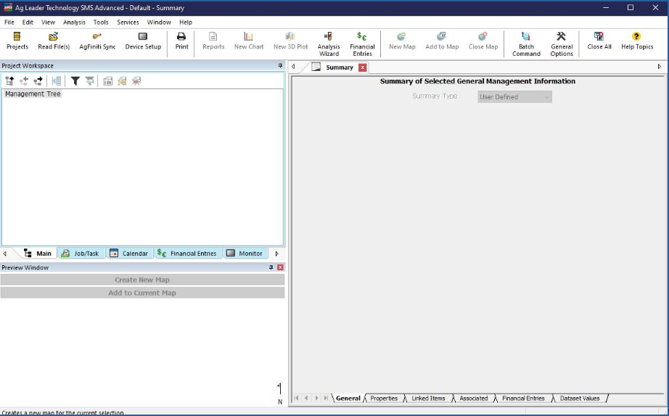This screenshot has width=669, height=416.
Task: Open the Projects toolbar button
Action: click(x=17, y=41)
